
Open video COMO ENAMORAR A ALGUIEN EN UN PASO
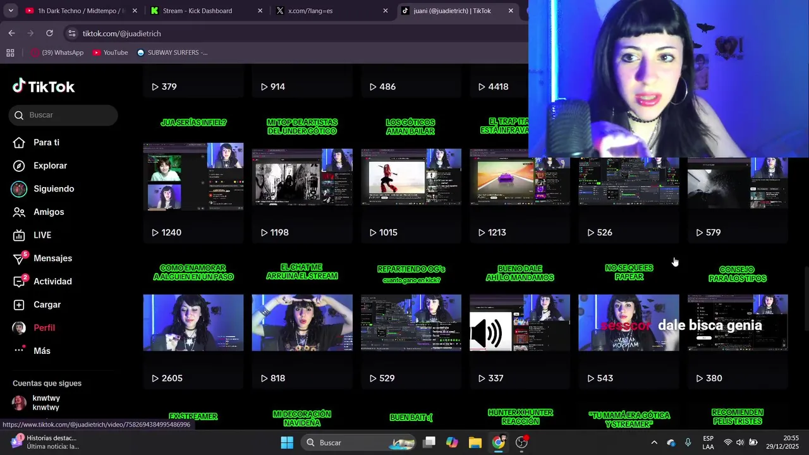(x=193, y=322)
